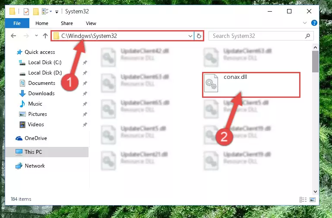This screenshot has height=218, width=332.
Task: Open the File ribbon tab
Action: (x=17, y=23)
